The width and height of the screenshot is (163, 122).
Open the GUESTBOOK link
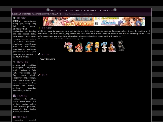click(x=90, y=11)
